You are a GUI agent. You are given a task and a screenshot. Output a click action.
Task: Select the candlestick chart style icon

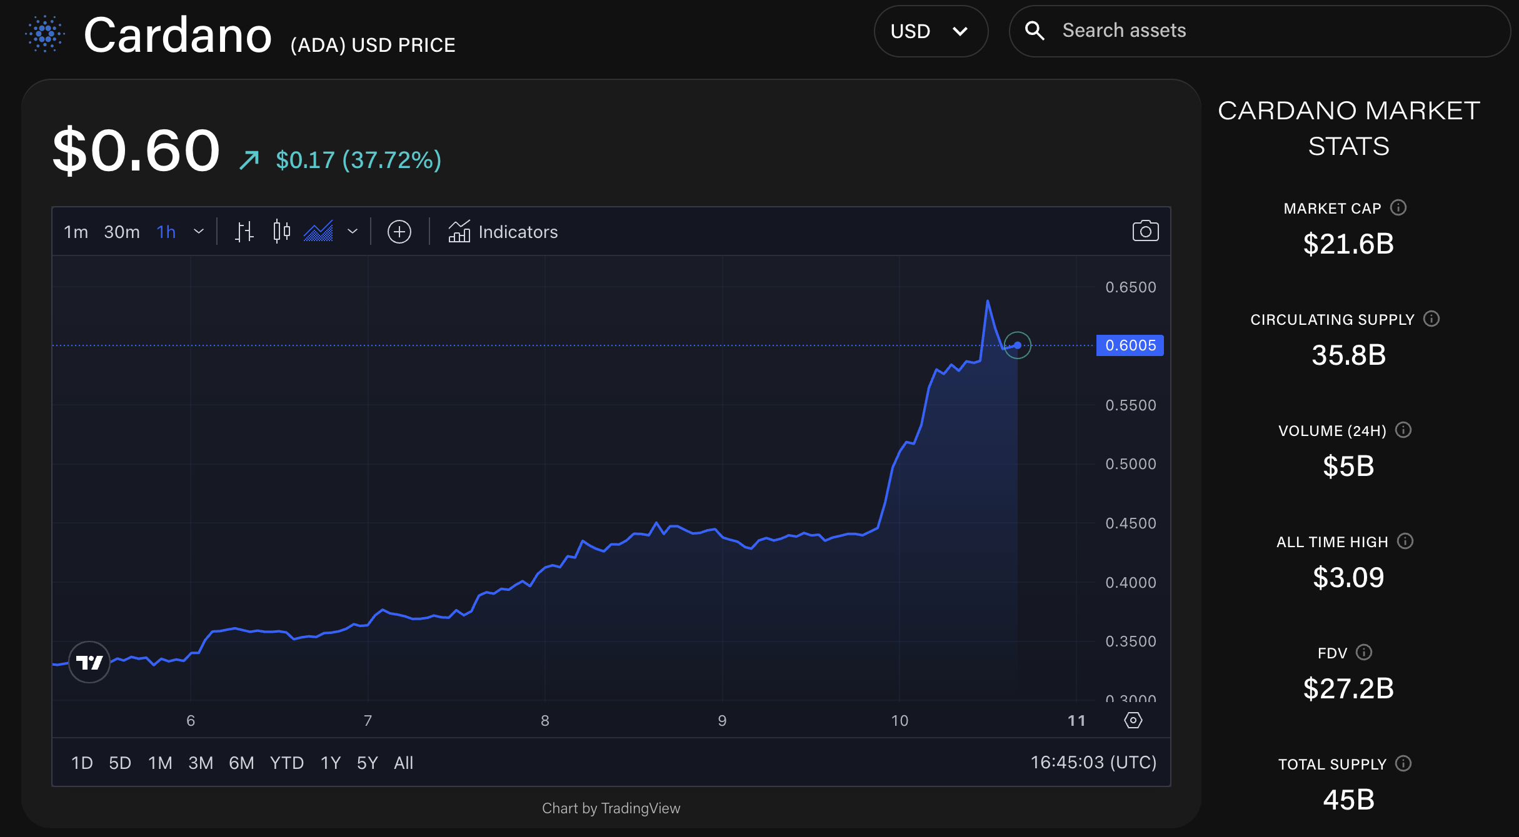click(281, 232)
